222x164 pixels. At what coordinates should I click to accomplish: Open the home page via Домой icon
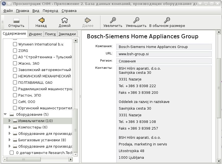[65, 20]
